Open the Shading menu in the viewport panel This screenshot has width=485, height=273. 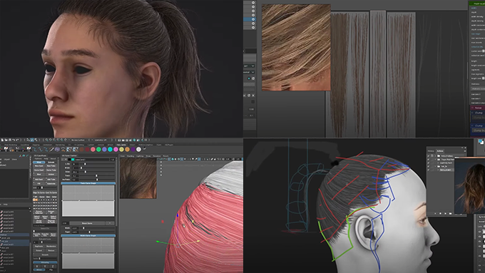(131, 156)
